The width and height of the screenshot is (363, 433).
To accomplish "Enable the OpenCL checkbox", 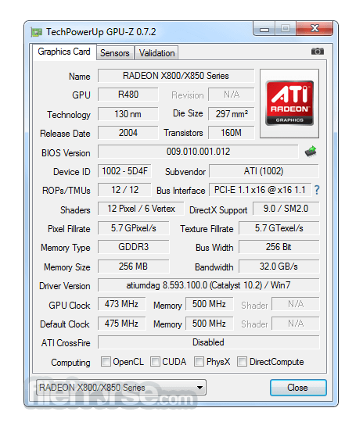I will tap(106, 361).
